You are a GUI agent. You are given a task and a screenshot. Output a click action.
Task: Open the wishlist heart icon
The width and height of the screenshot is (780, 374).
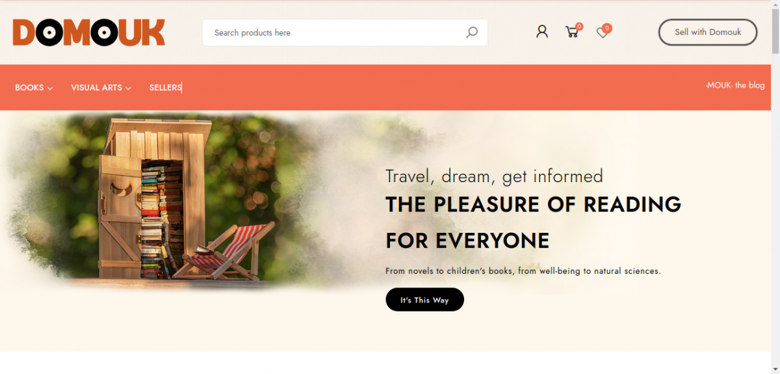603,33
